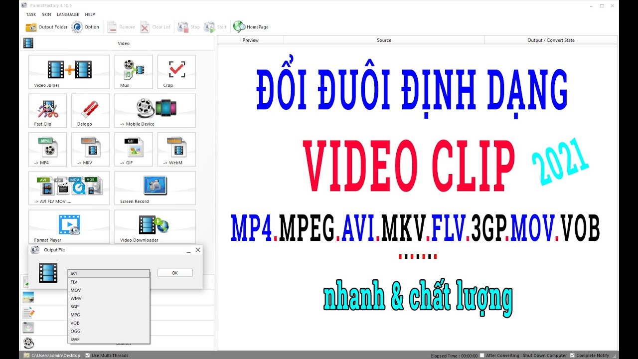Open the Delogo tool
The height and width of the screenshot is (359, 638).
(x=91, y=111)
